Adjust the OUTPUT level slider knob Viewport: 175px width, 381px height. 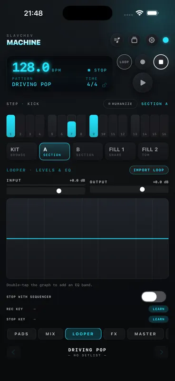143,189
